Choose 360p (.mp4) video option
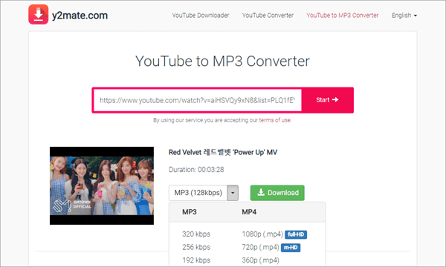Image resolution: width=446 pixels, height=267 pixels. point(261,260)
